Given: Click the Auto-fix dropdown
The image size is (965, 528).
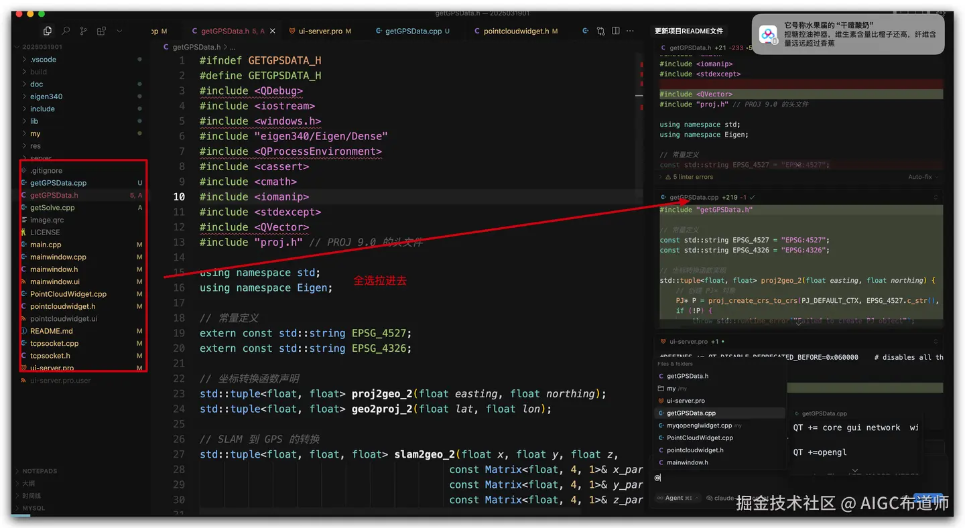Looking at the screenshot, I should 923,177.
